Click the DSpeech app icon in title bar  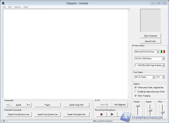(x=3, y=3)
